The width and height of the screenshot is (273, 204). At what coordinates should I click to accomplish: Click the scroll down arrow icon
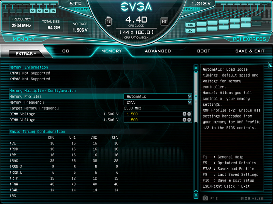point(196,196)
